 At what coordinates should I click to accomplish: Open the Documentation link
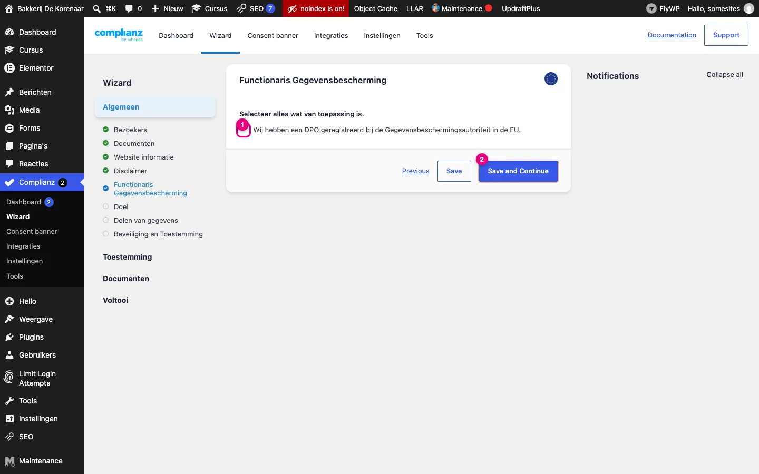(672, 35)
